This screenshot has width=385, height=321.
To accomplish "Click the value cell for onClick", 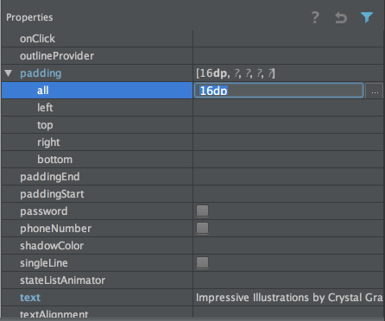I will click(x=288, y=39).
